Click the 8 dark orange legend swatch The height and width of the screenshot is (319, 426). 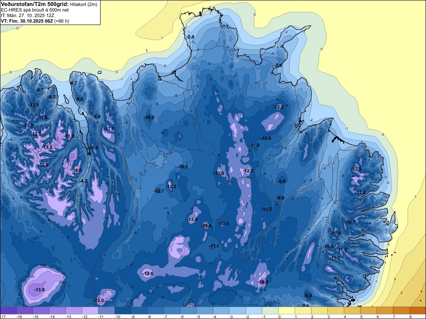[x=417, y=310]
